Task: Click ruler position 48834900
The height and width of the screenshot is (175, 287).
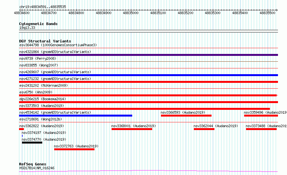Action: [x=104, y=13]
